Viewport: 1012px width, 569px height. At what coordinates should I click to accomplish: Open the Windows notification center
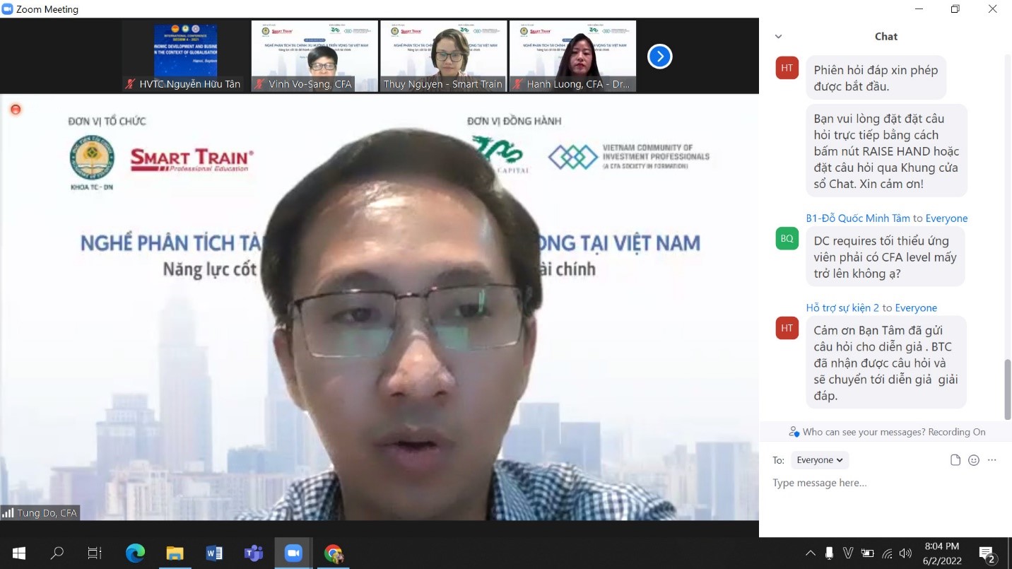[986, 553]
